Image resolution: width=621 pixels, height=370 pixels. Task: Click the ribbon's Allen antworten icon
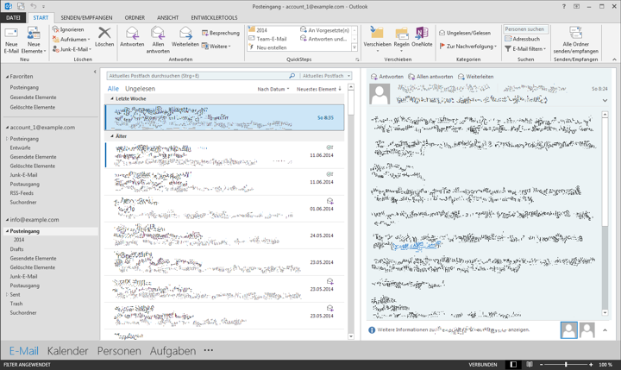click(158, 33)
